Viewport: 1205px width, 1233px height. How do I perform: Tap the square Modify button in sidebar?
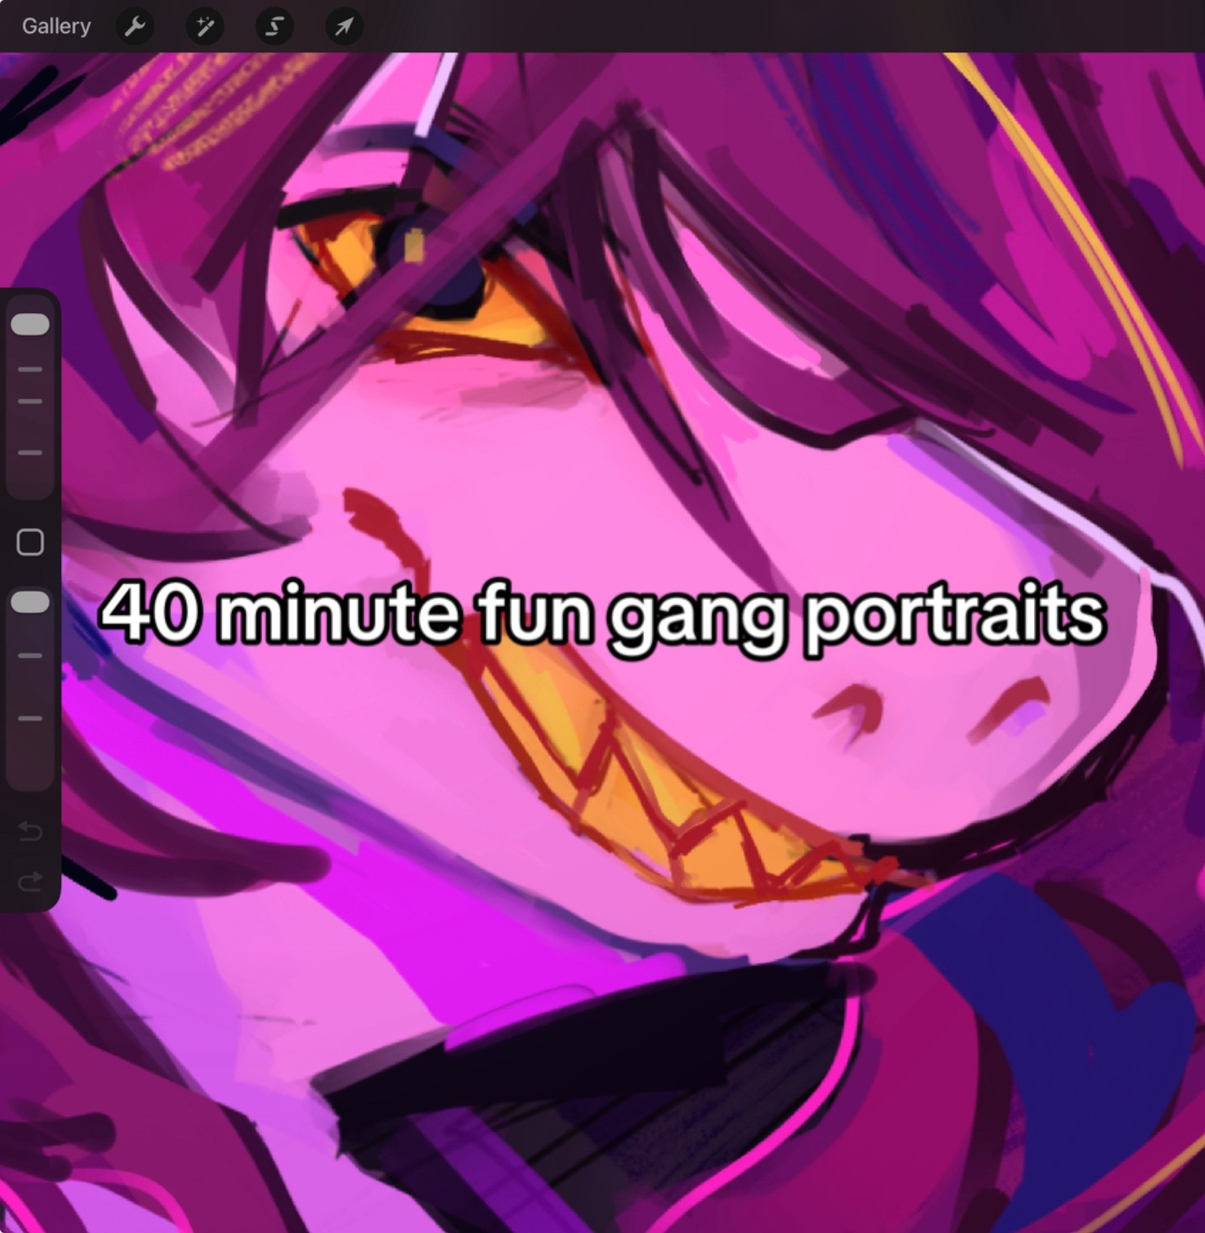tap(30, 542)
